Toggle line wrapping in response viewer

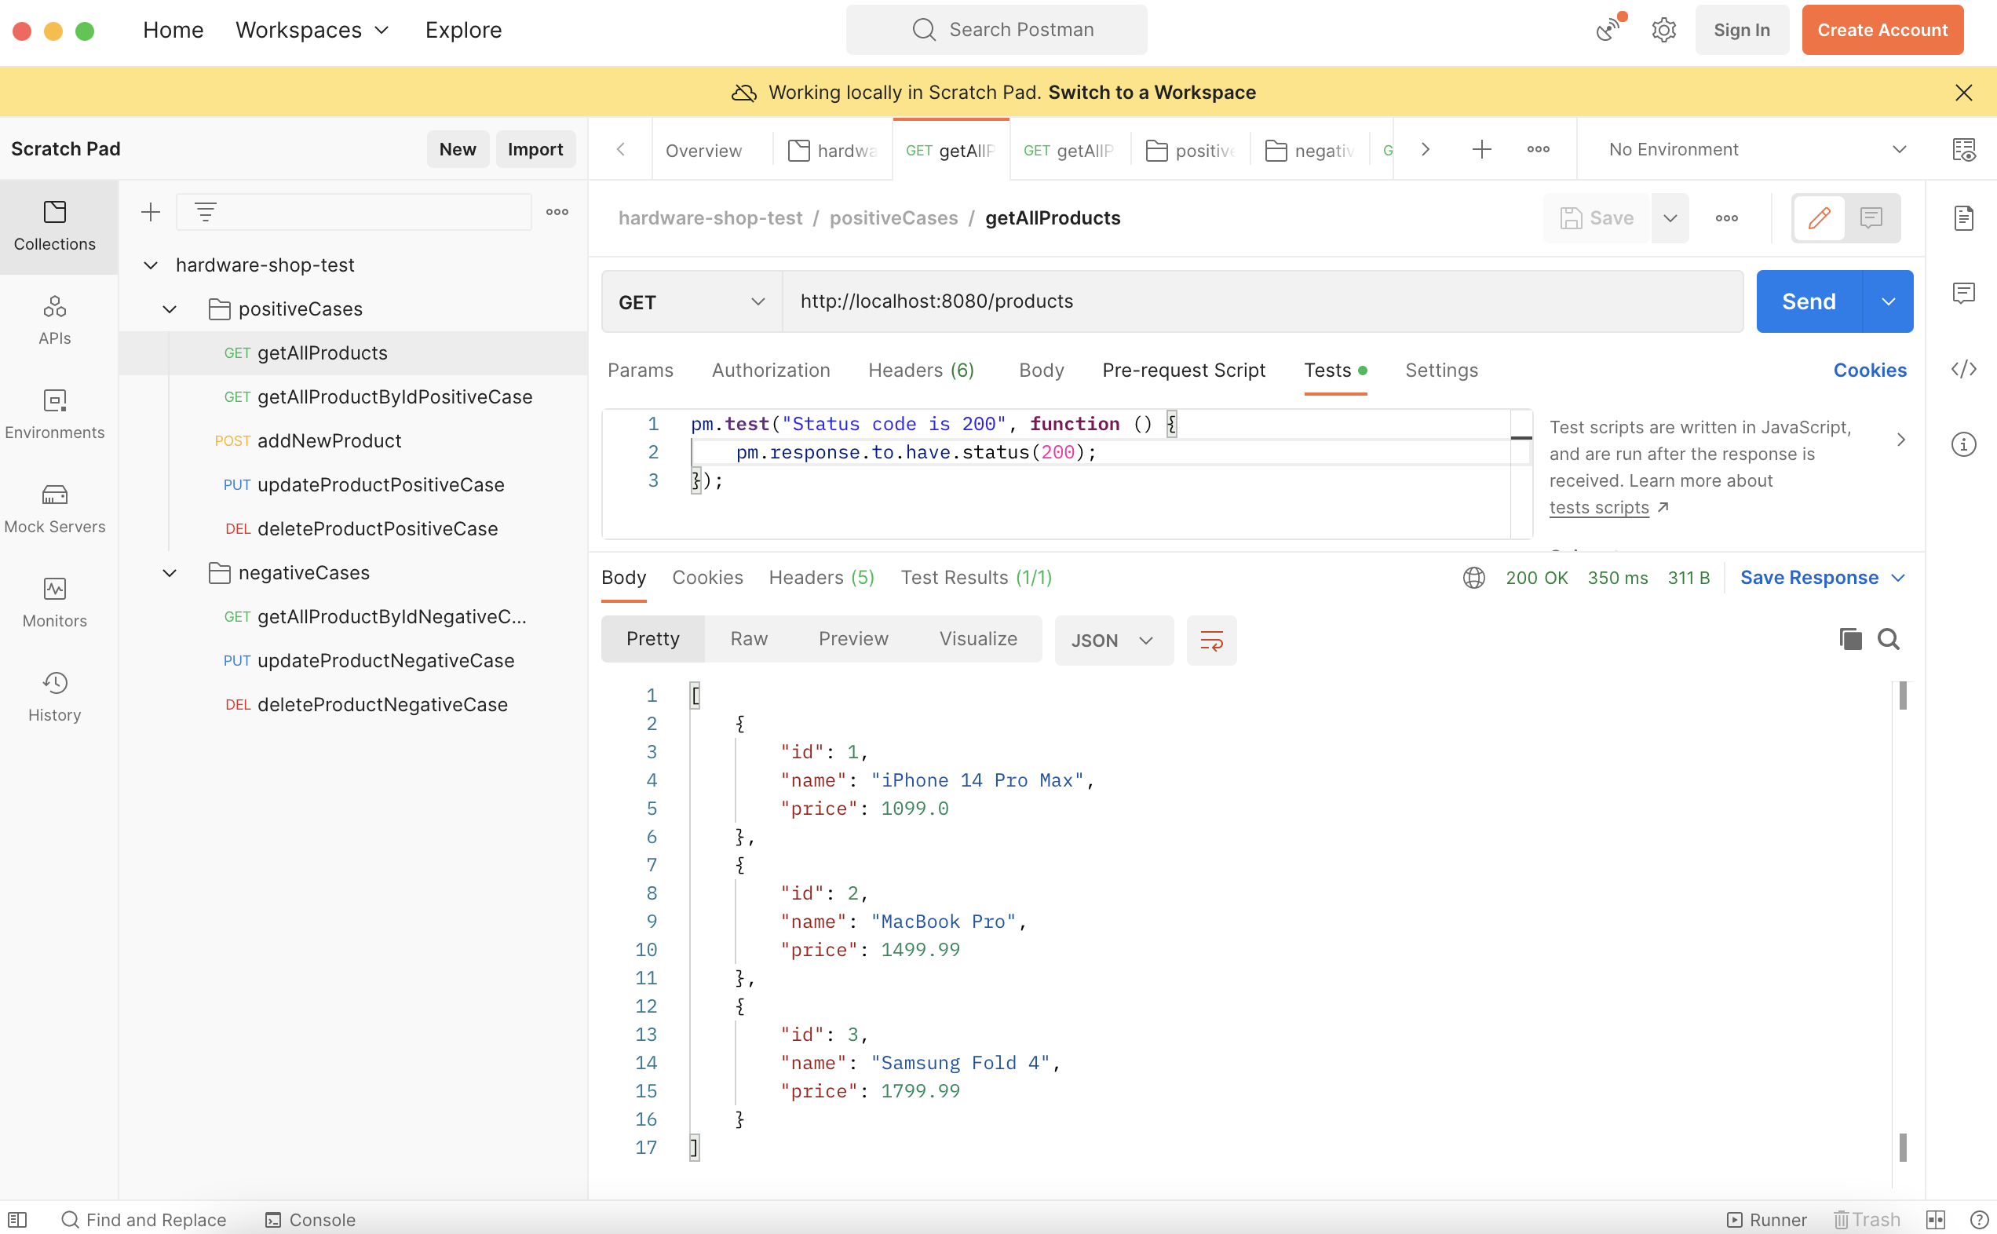1211,641
